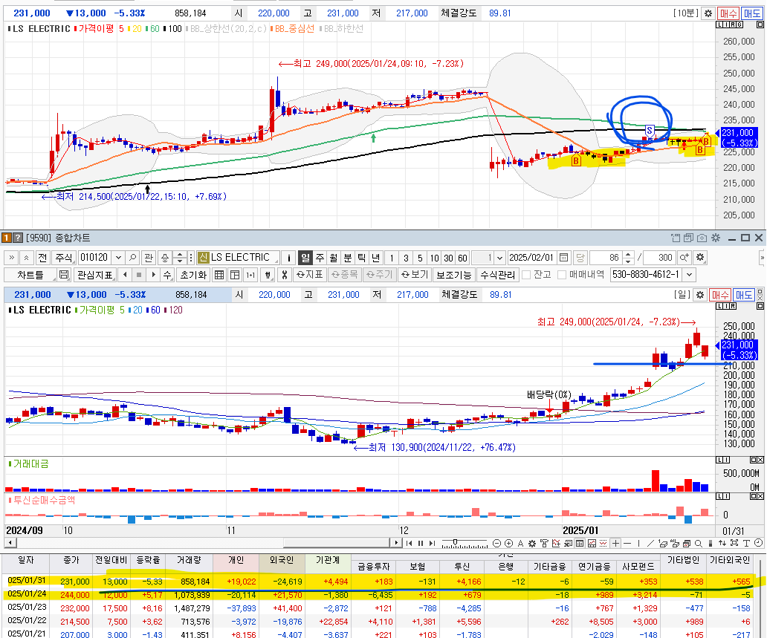767x638 pixels.
Task: Open the wrench tools icon
Action: tap(284, 275)
